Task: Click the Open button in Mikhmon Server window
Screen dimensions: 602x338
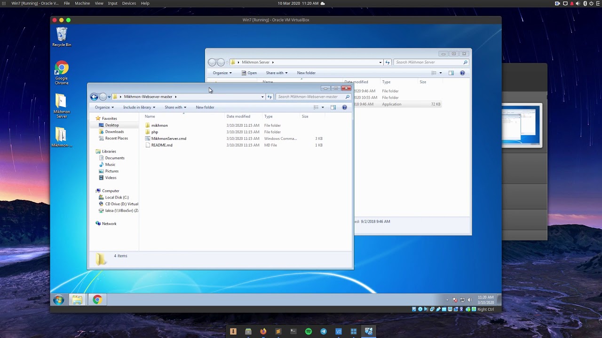Action: click(249, 73)
